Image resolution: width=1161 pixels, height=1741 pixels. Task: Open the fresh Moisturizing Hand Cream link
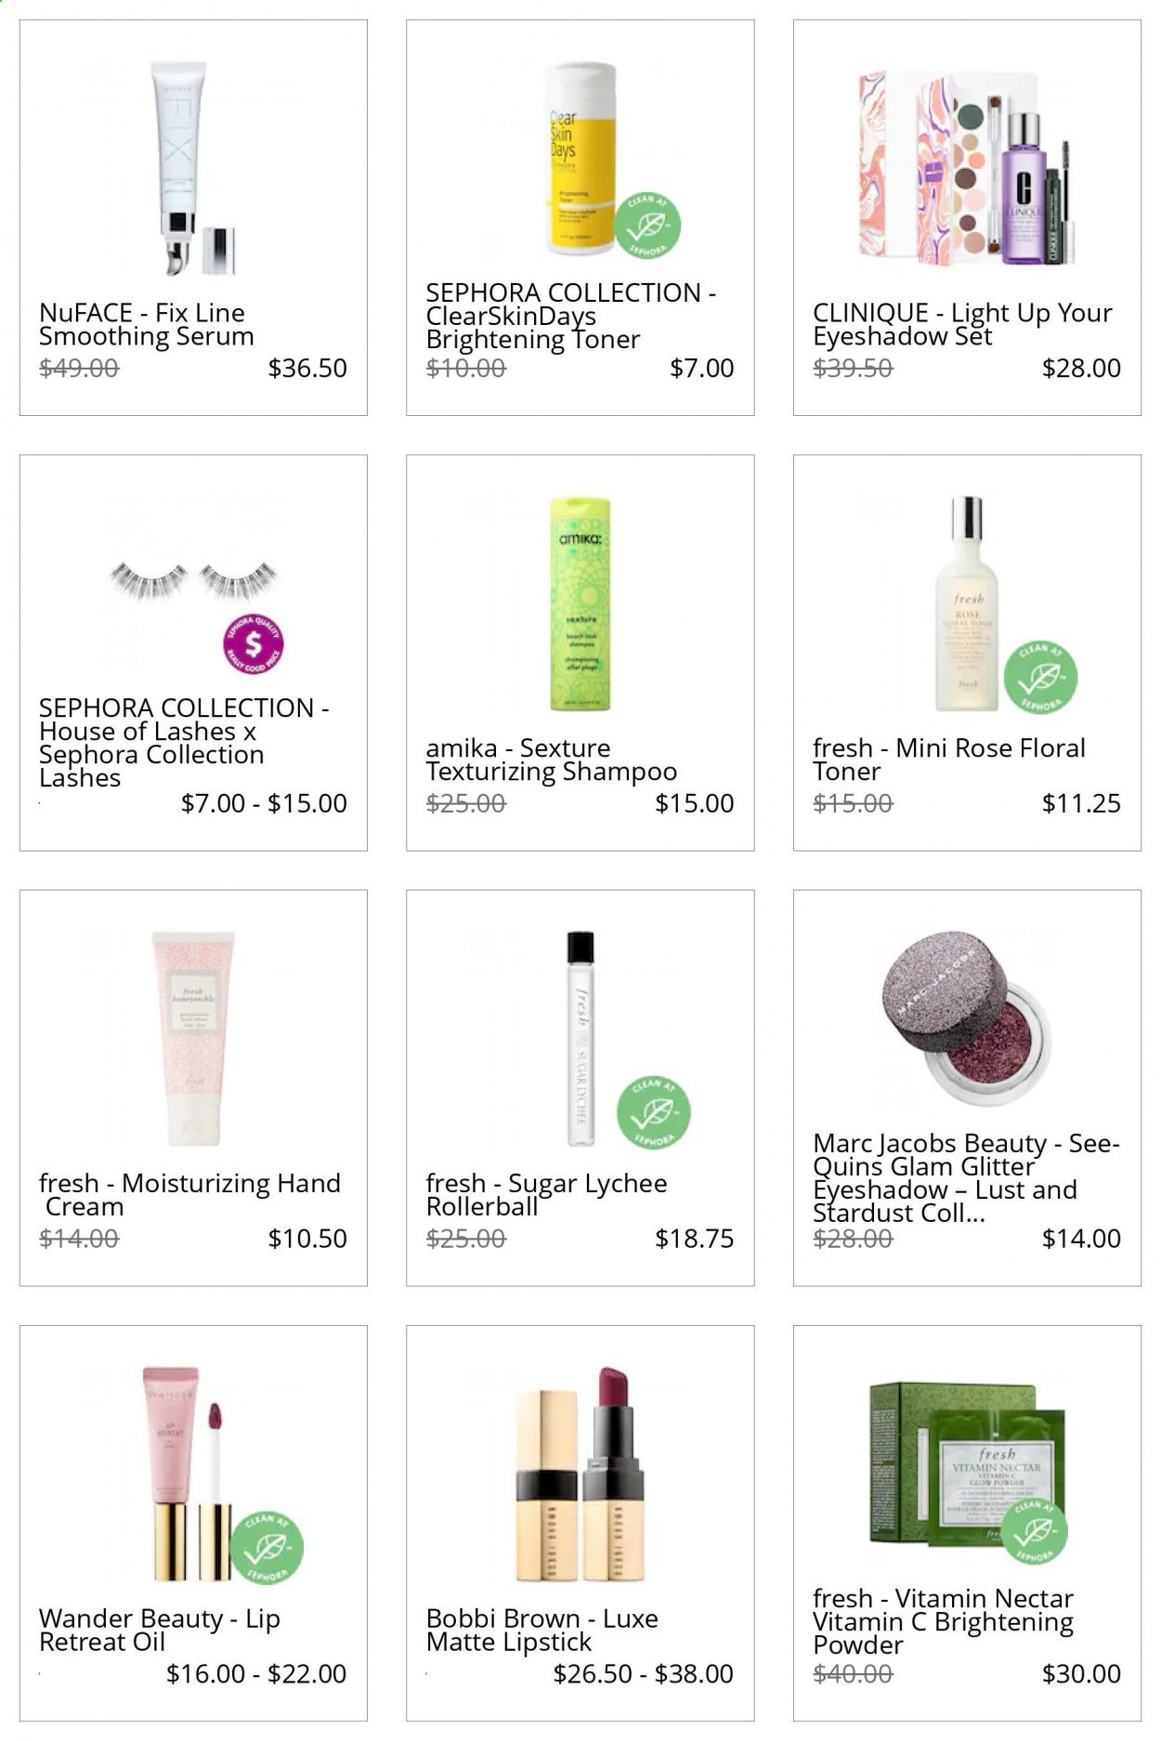click(189, 1194)
